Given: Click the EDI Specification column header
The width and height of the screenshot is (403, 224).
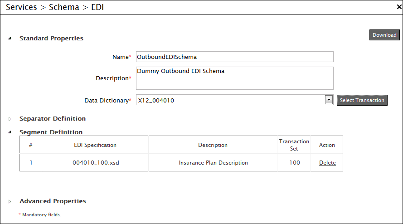Looking at the screenshot, I should coord(95,145).
